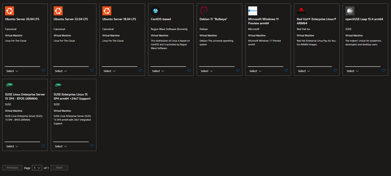Toggle favorite heart on Debian 11 card
The height and width of the screenshot is (176, 391).
pos(238,71)
